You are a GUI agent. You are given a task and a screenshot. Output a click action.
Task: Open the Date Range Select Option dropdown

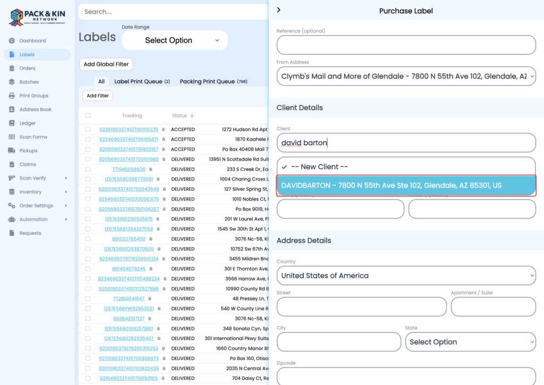[174, 40]
